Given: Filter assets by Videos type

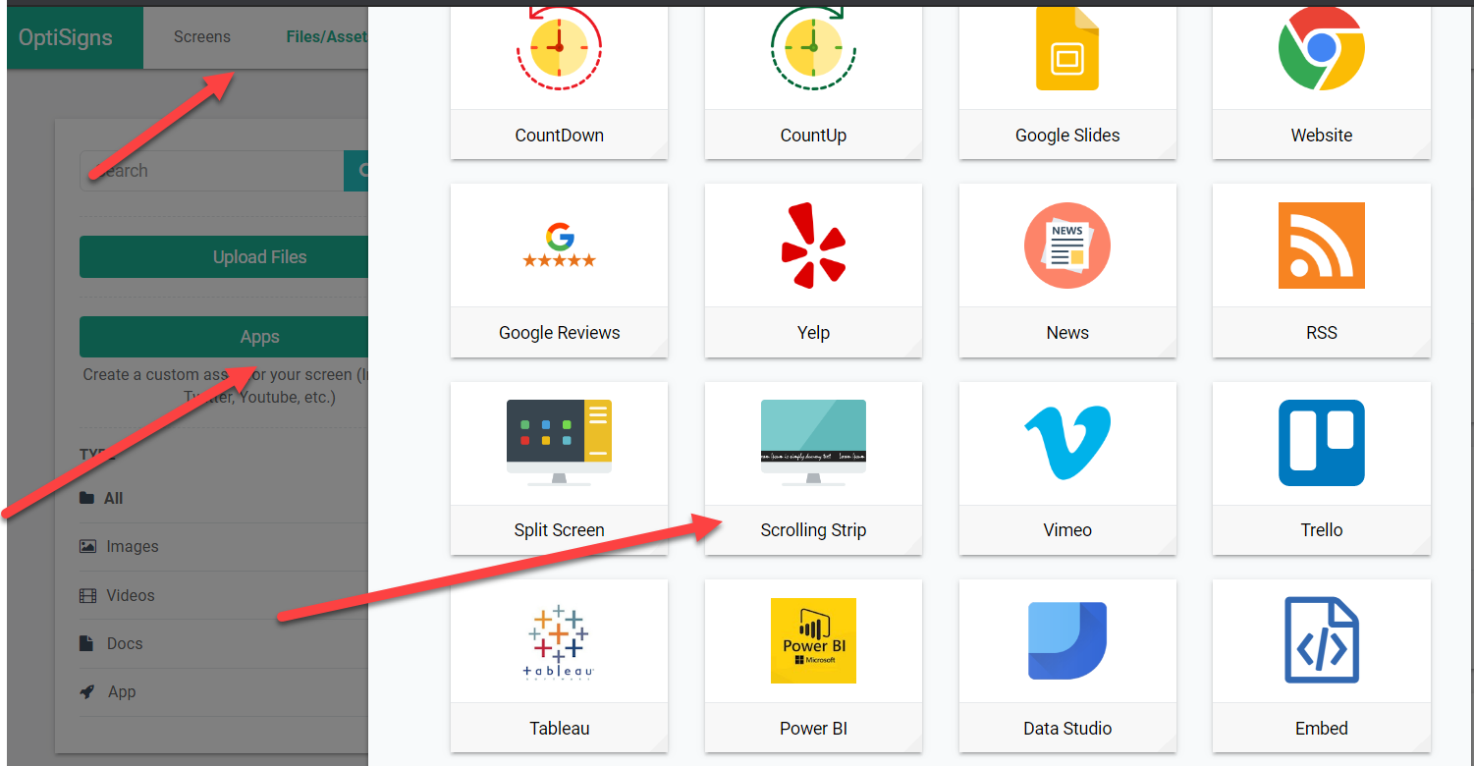Looking at the screenshot, I should [130, 595].
